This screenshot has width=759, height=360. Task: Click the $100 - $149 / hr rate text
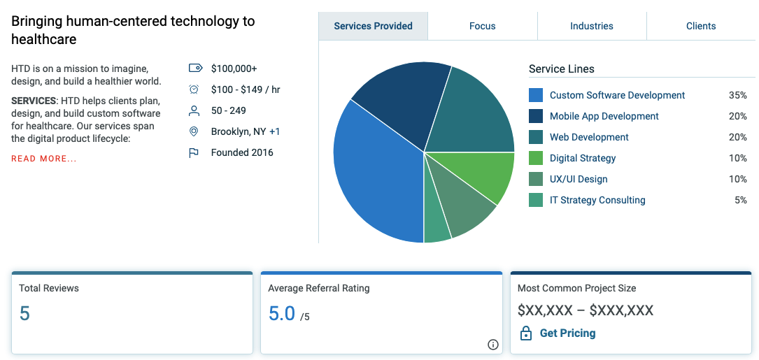click(246, 89)
